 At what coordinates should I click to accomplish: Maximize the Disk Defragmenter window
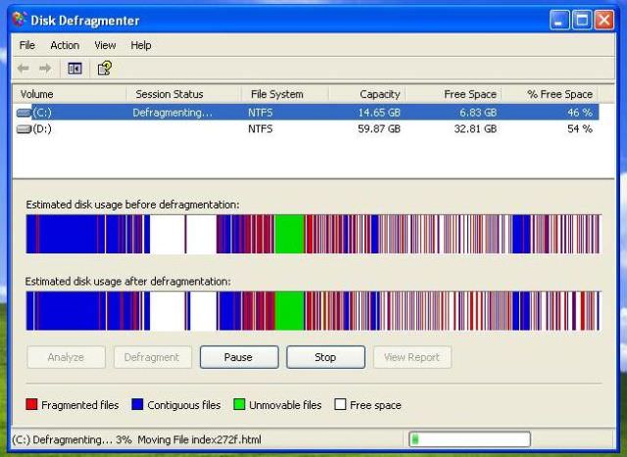582,20
